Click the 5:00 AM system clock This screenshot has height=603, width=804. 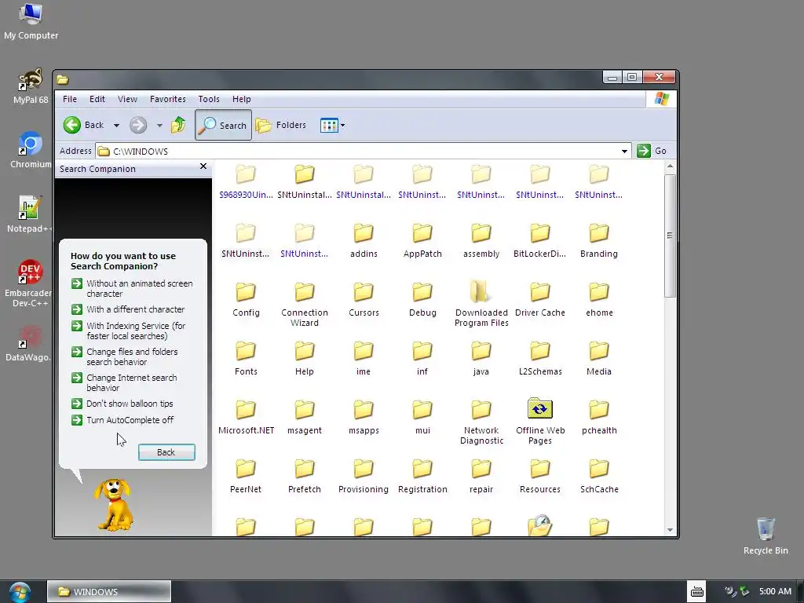775,592
